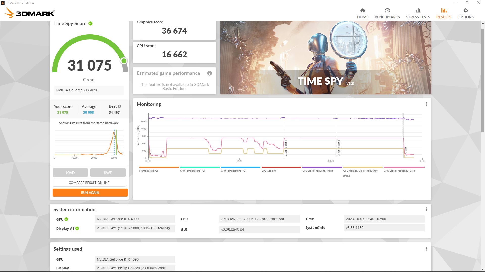The height and width of the screenshot is (272, 485).
Task: Click the info icon beside Best score
Action: pyautogui.click(x=119, y=106)
